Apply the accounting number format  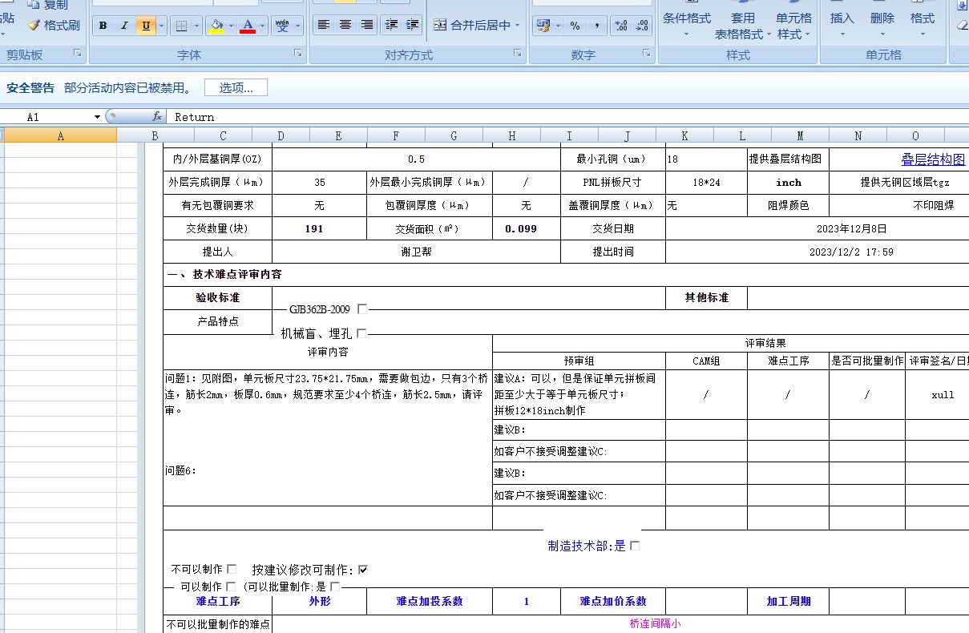coord(543,26)
